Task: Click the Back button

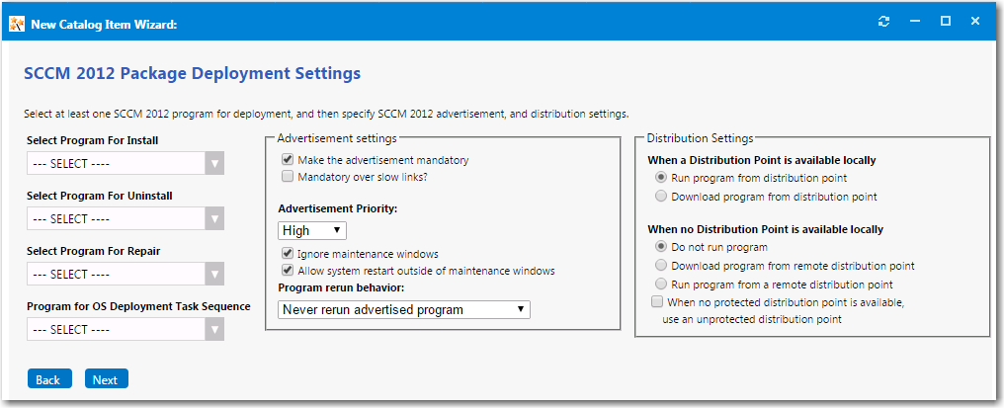Action: pyautogui.click(x=48, y=379)
